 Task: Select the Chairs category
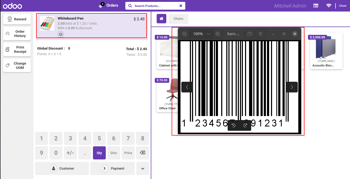pos(178,19)
